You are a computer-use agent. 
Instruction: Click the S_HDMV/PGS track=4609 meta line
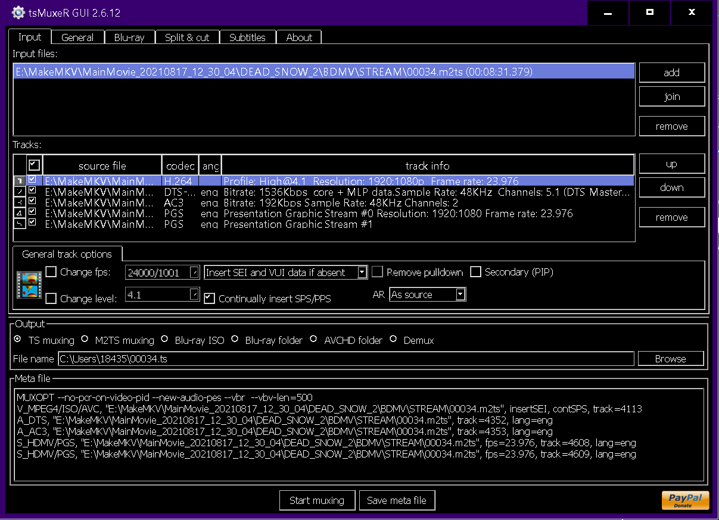326,454
